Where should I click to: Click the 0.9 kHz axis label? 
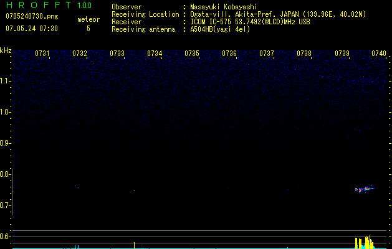pyautogui.click(x=5, y=143)
